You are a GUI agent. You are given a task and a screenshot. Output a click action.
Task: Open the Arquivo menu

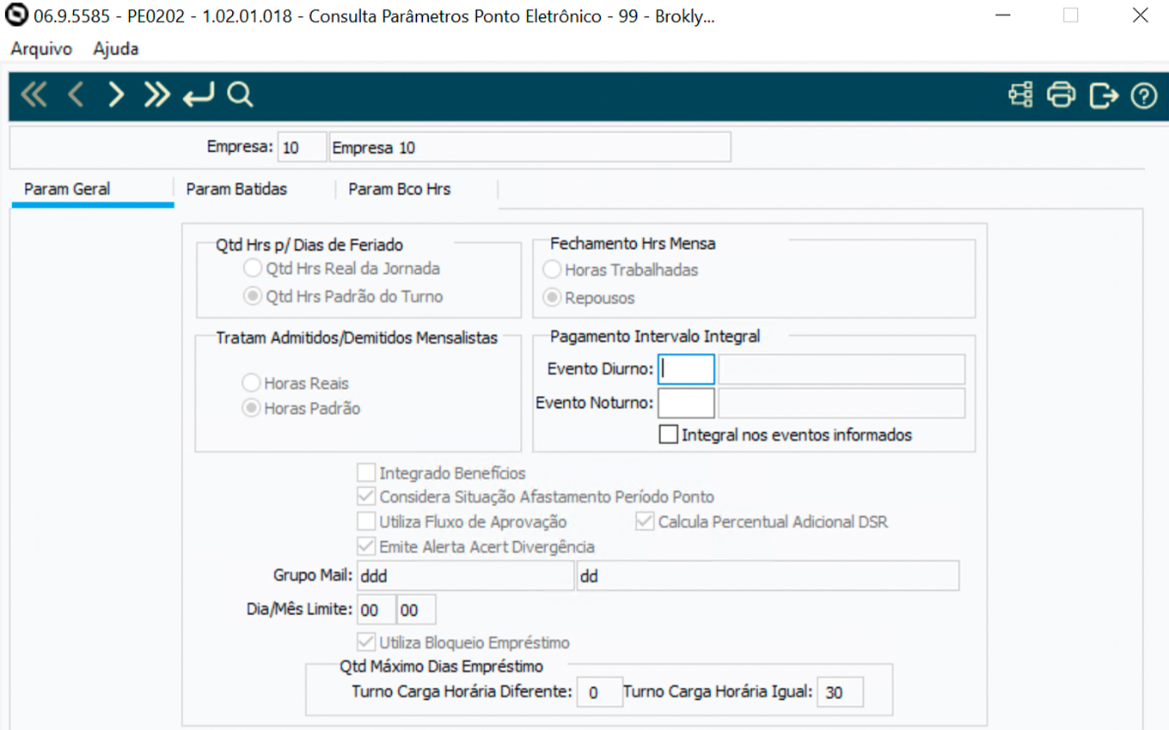point(41,49)
